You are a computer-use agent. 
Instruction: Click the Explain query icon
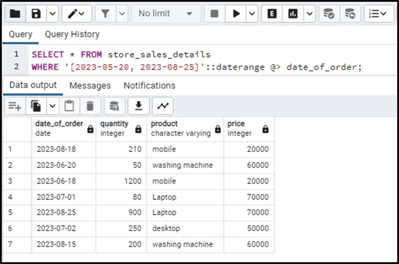272,14
